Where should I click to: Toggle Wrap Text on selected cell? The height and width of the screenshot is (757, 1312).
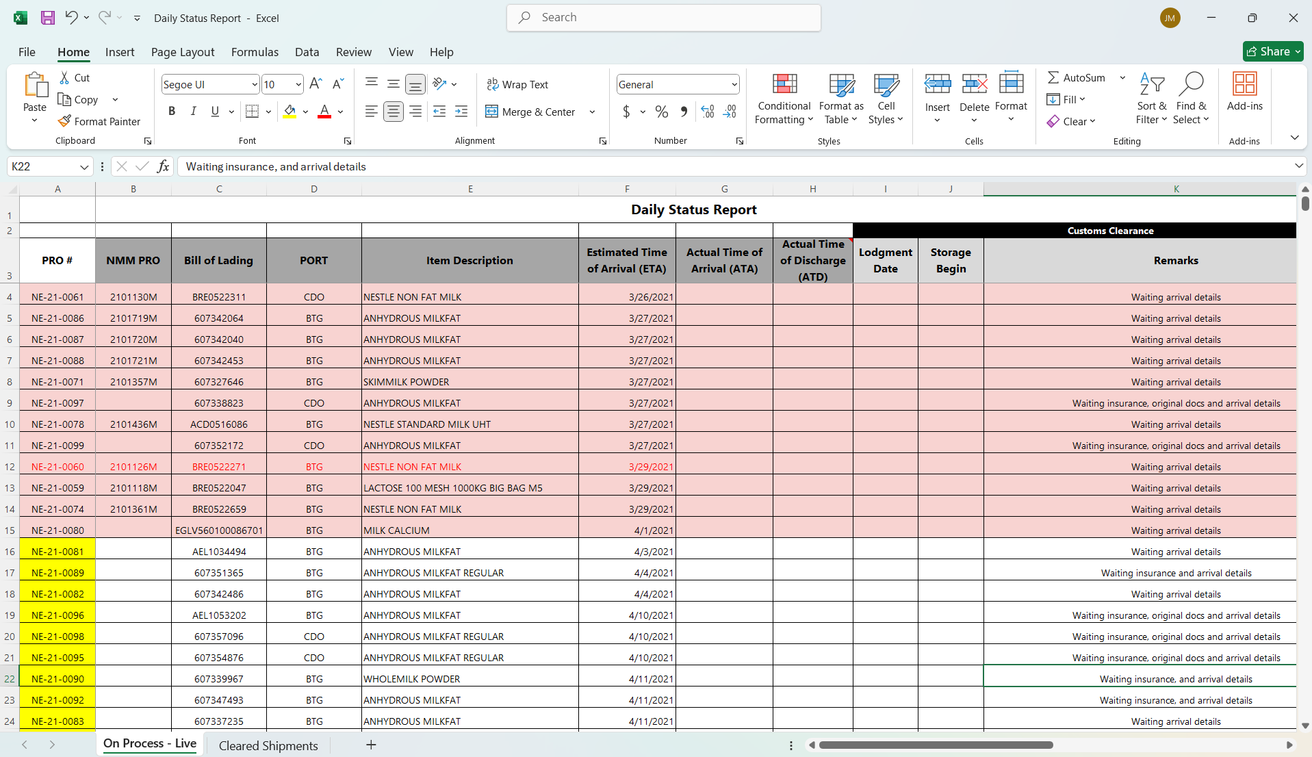517,84
